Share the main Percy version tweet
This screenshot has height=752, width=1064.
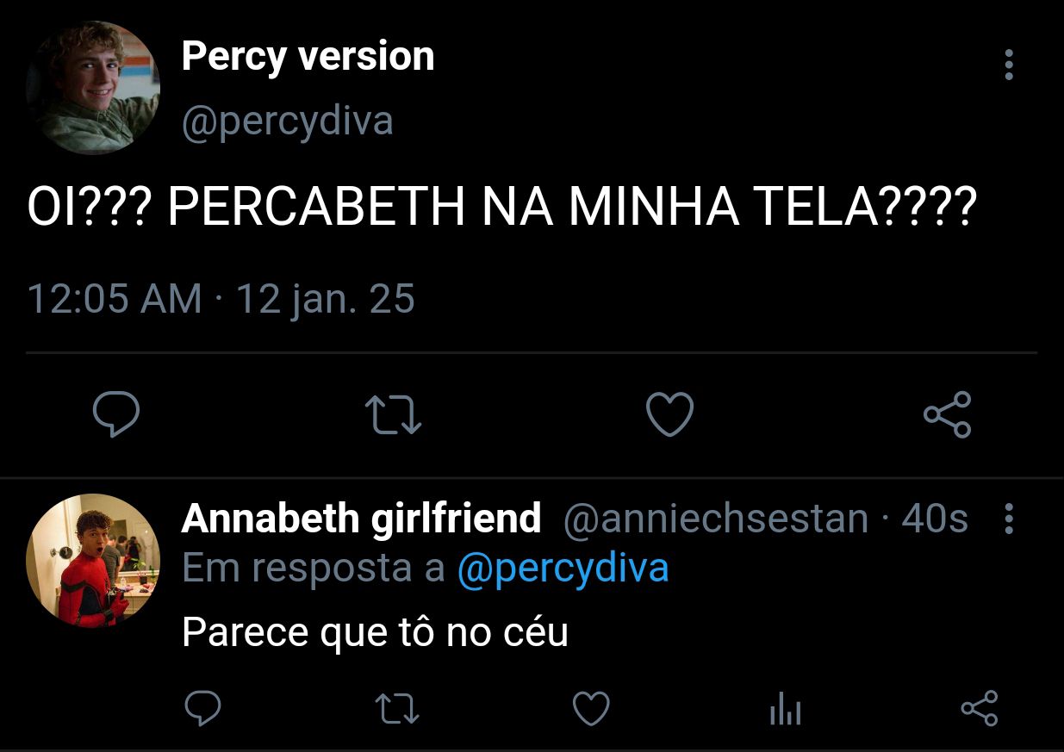pyautogui.click(x=948, y=414)
